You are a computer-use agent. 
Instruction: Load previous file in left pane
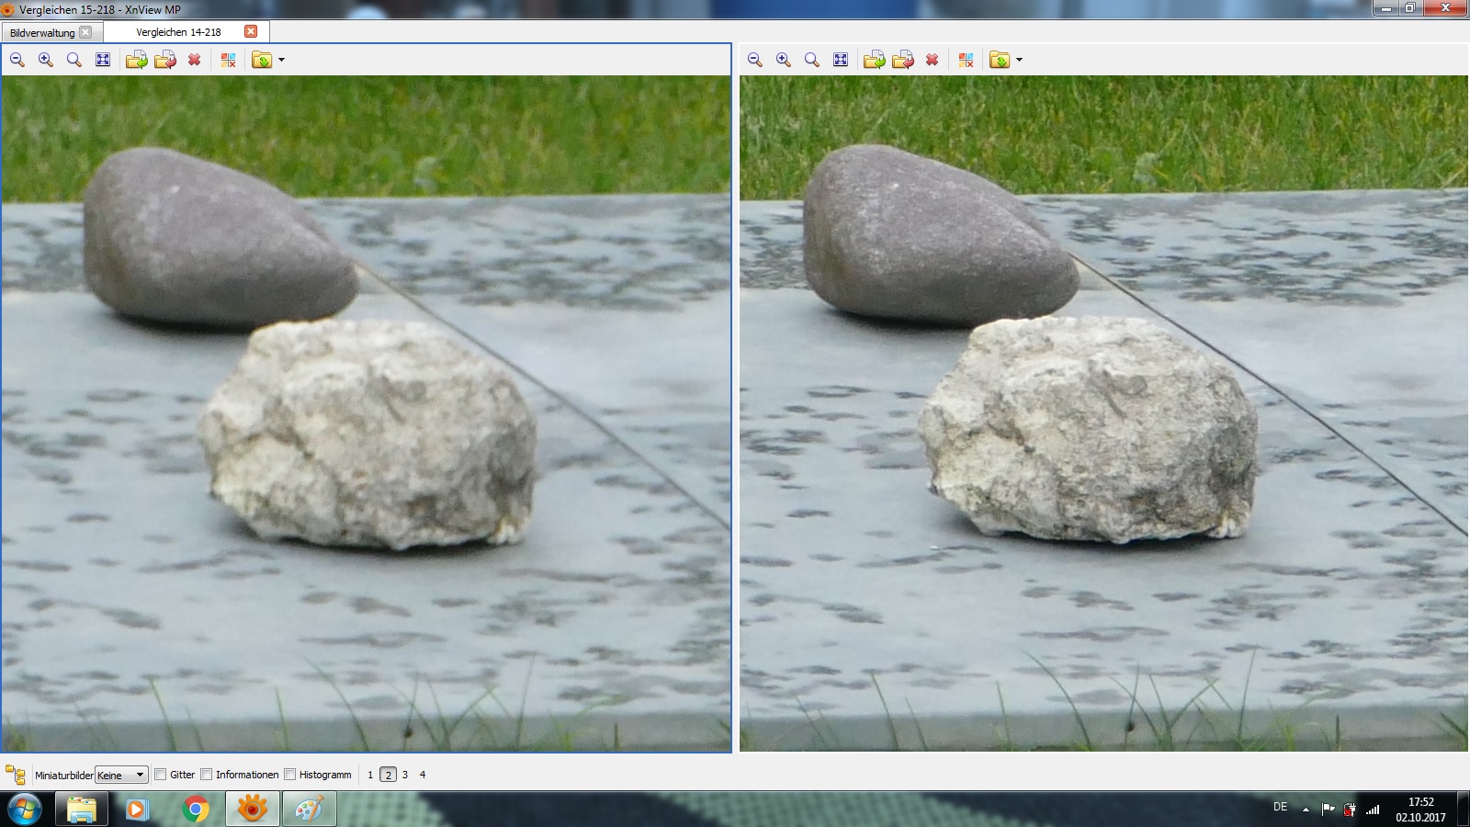[x=165, y=60]
